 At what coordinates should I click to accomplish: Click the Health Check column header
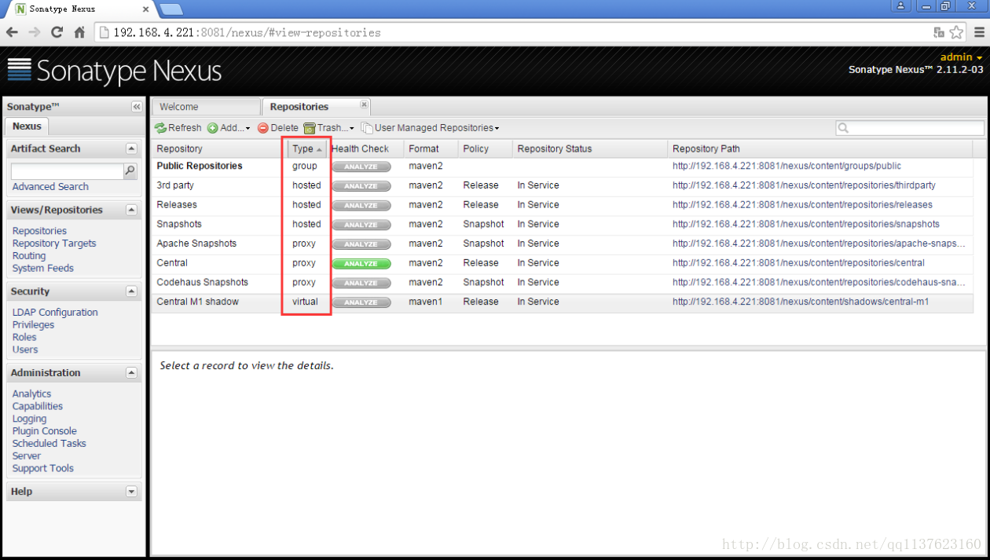(365, 148)
